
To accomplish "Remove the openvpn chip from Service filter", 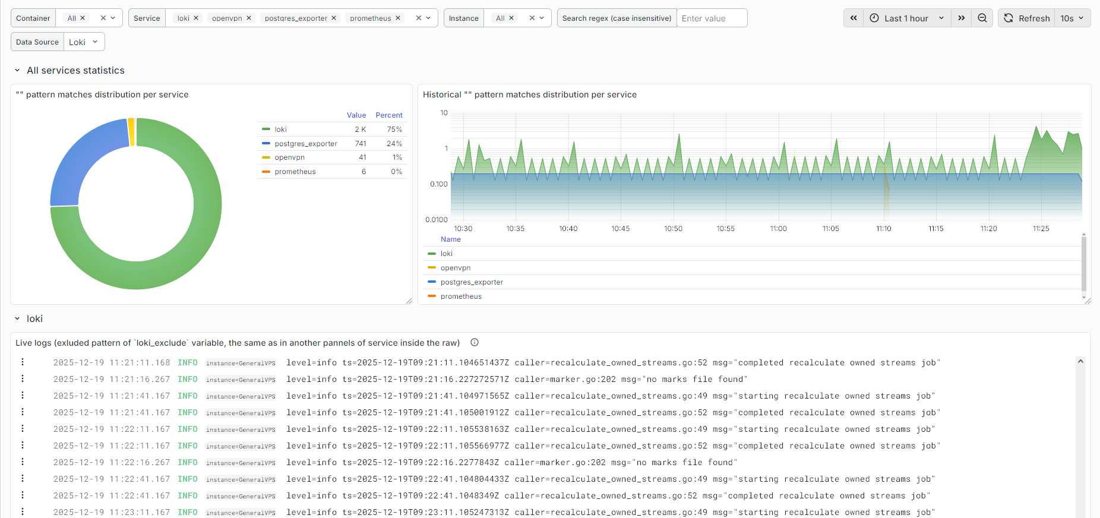I will pyautogui.click(x=249, y=18).
